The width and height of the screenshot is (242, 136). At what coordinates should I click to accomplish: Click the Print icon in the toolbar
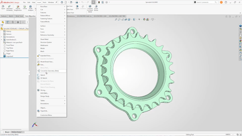pos(77,2)
